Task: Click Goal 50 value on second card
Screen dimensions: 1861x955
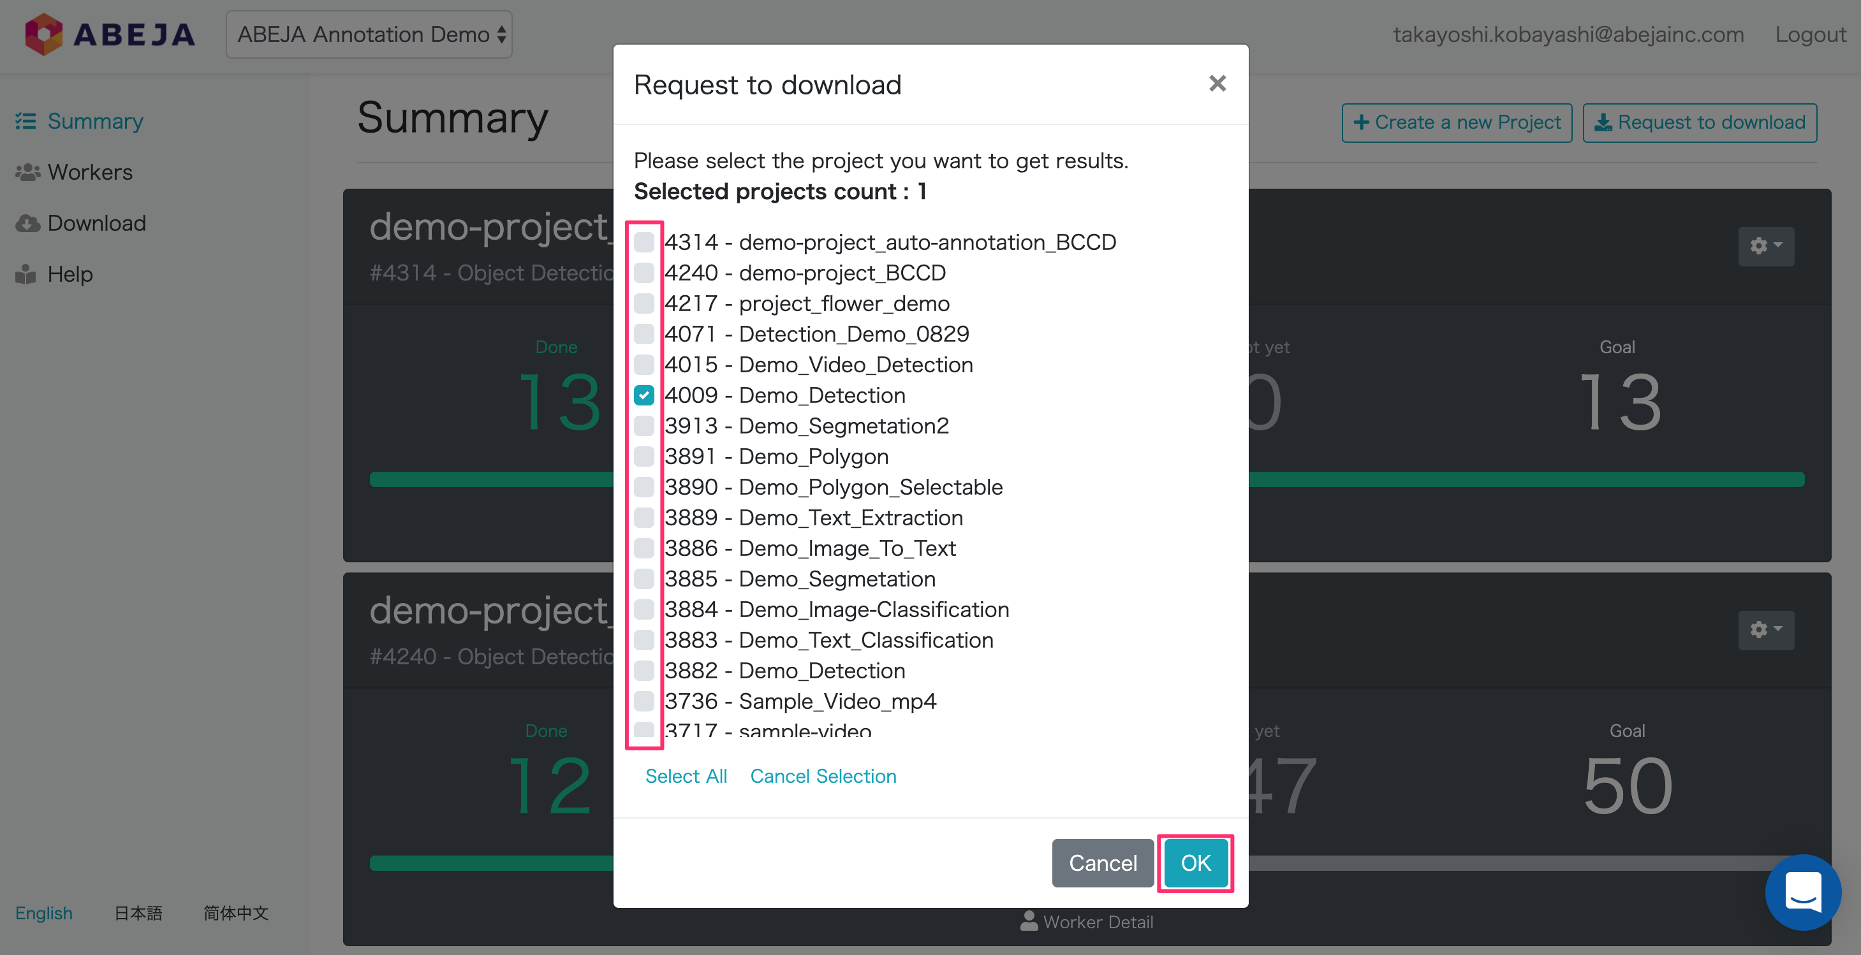Action: tap(1628, 785)
